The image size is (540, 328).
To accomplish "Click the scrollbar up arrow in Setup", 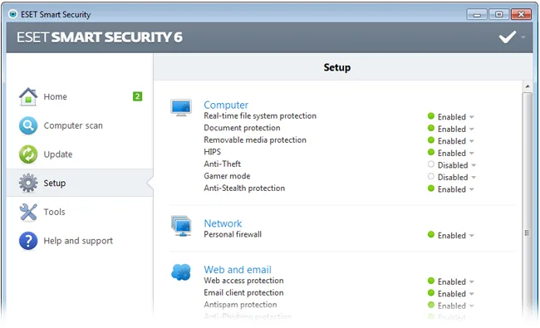I will [528, 86].
